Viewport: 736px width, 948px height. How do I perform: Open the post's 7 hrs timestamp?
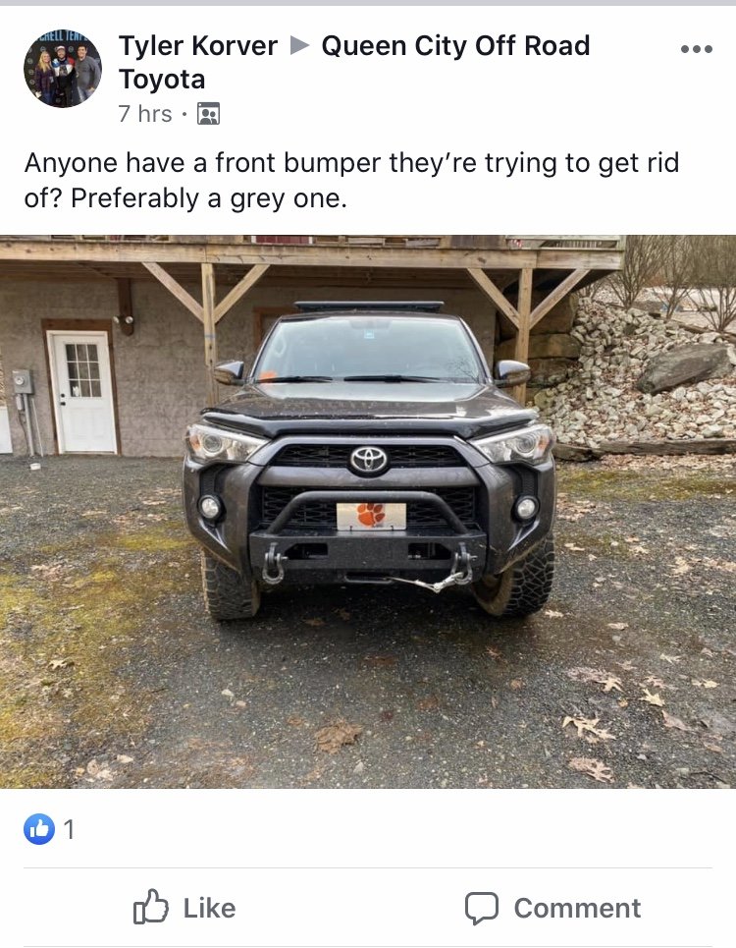[145, 114]
